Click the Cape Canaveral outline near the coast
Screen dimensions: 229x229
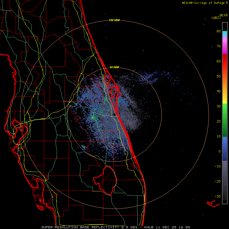pos(114,88)
